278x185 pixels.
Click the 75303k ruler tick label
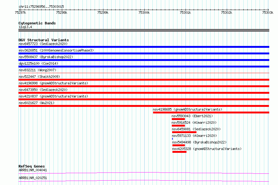tap(268, 12)
